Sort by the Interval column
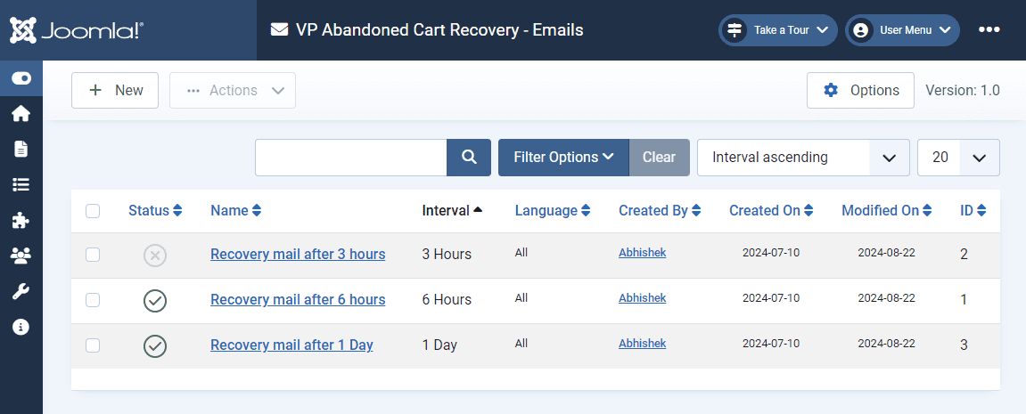The image size is (1026, 414). 452,211
